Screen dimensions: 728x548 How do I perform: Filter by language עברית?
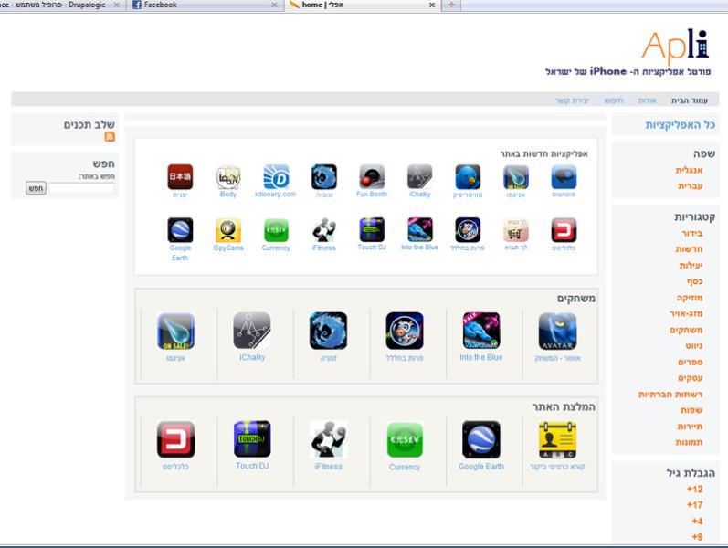pyautogui.click(x=690, y=185)
